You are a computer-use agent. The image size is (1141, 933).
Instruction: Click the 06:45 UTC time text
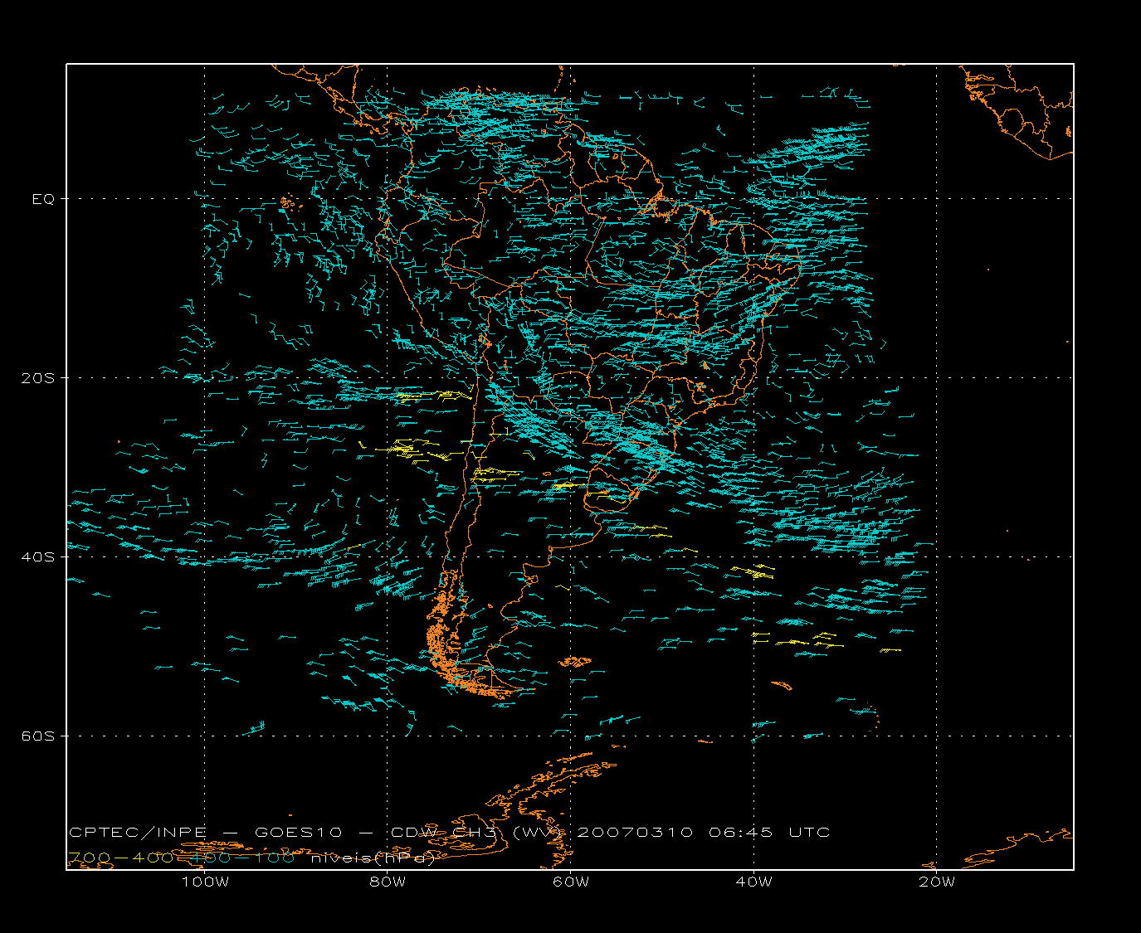[x=769, y=832]
